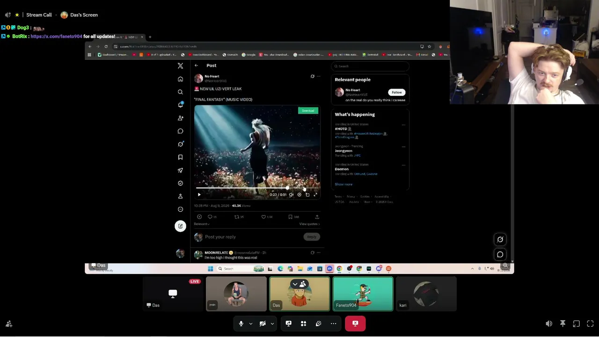The image size is (599, 337).
Task: Enable picture-in-picture on the video
Action: coord(307,195)
